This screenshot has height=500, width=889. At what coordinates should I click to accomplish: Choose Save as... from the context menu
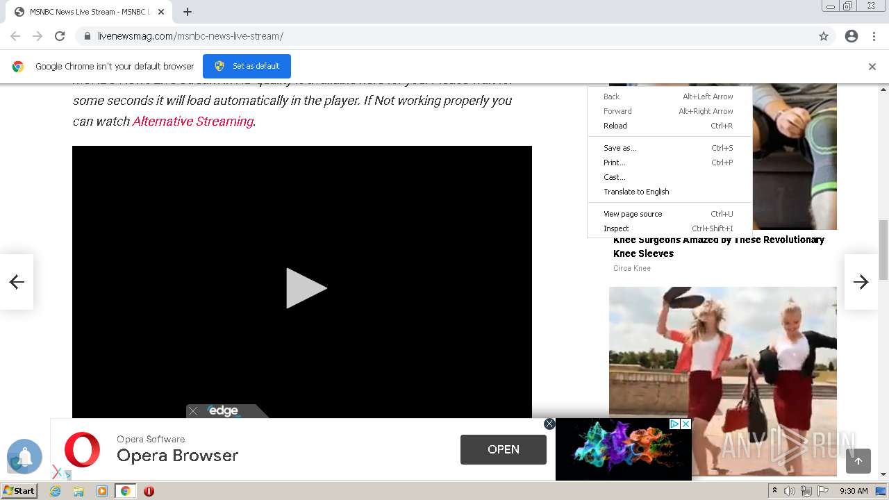[x=668, y=148]
